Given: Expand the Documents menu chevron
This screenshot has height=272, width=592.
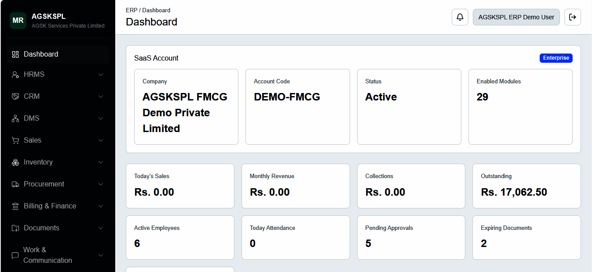Looking at the screenshot, I should tap(101, 228).
